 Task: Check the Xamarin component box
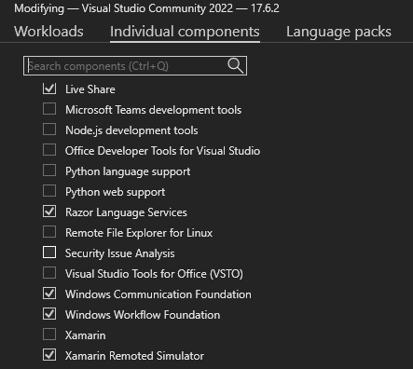49,335
